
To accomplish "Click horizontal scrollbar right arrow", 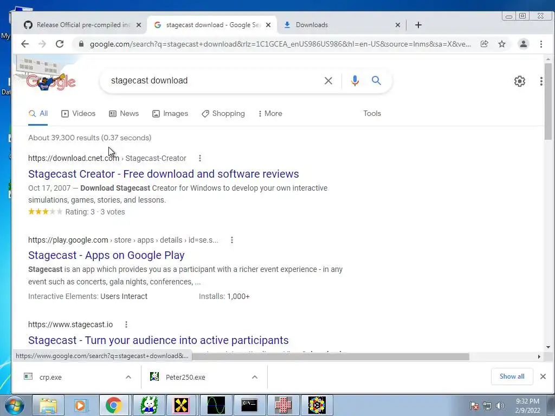I will [x=539, y=356].
